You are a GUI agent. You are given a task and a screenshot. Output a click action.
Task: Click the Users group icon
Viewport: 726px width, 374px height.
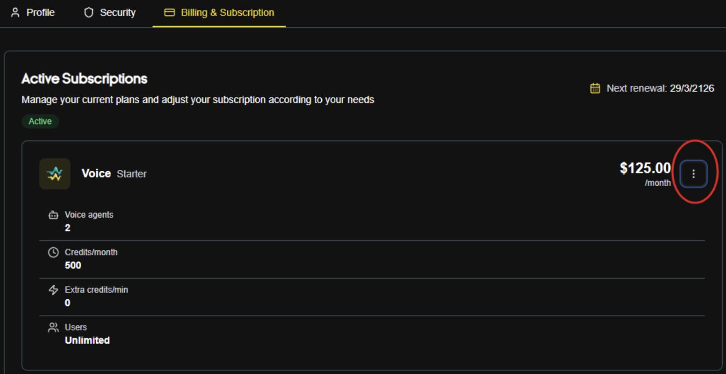[53, 327]
